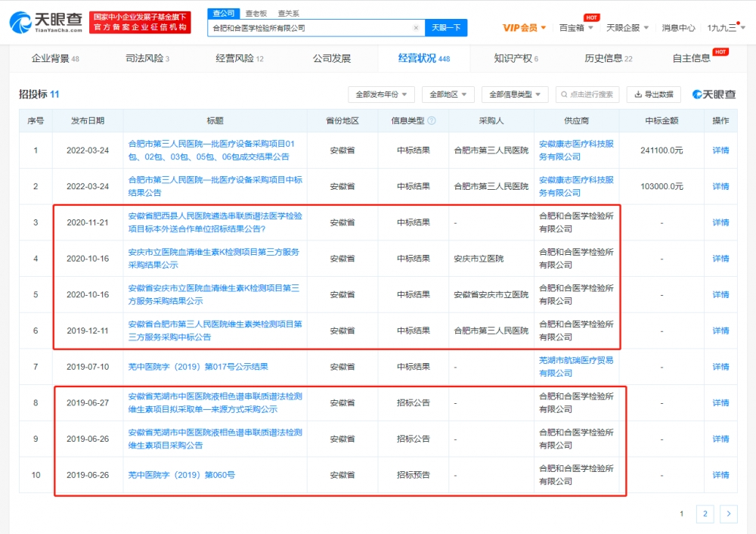756x534 pixels.
Task: Open the 司法风险 tab
Action: 147,58
